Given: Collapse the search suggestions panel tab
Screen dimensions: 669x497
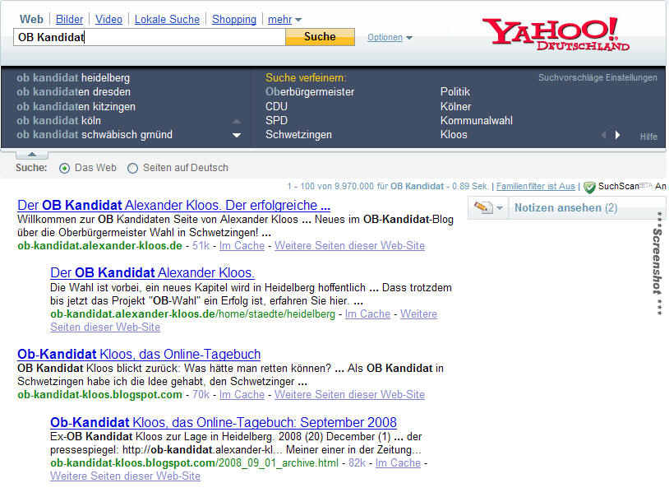Looking at the screenshot, I should [32, 154].
